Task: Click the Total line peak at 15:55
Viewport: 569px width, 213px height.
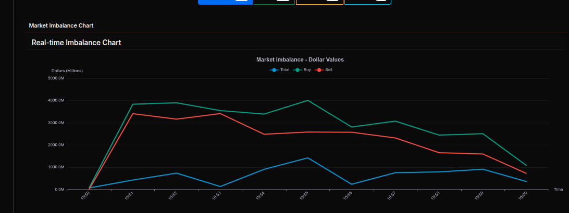Action: 308,158
